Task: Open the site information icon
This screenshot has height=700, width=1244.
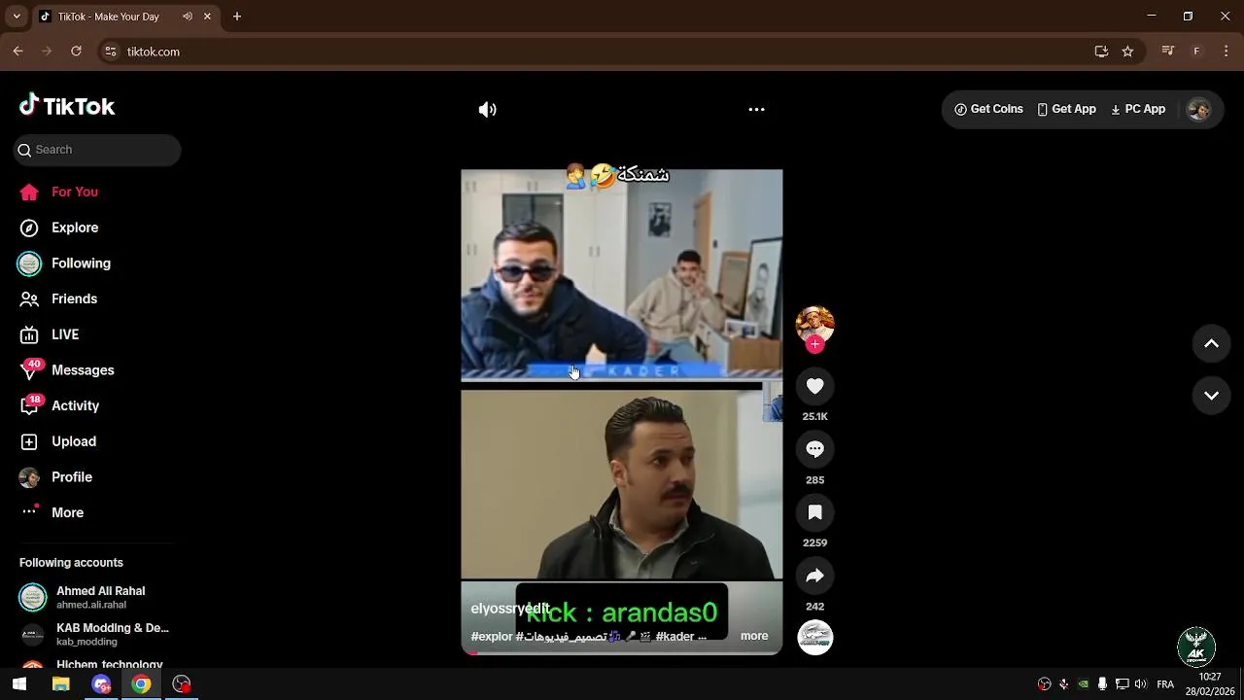Action: 111,52
